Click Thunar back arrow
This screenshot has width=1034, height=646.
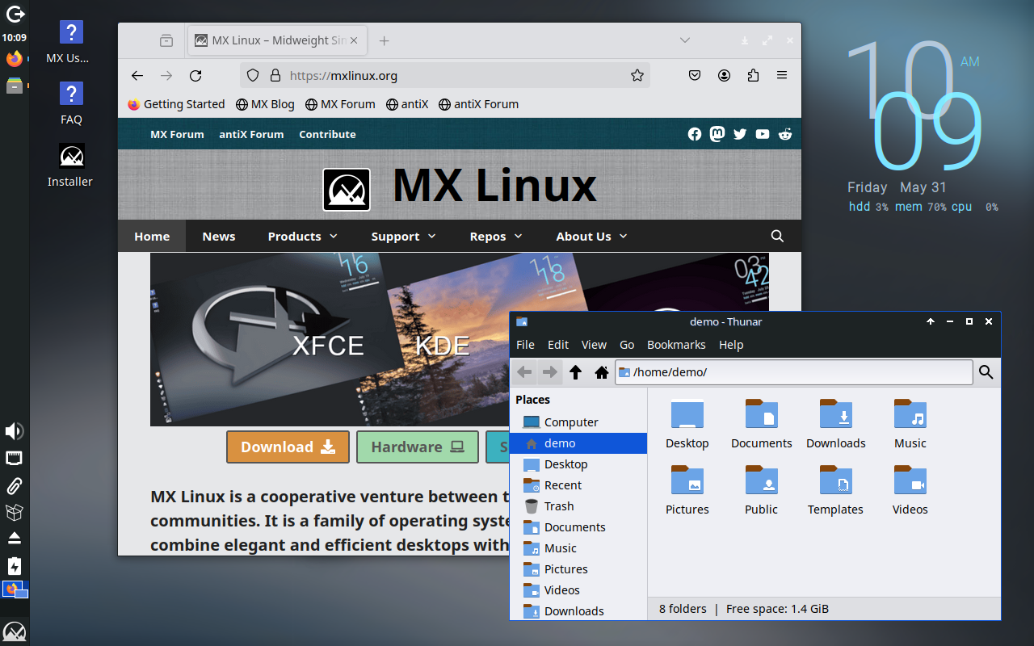pyautogui.click(x=524, y=371)
